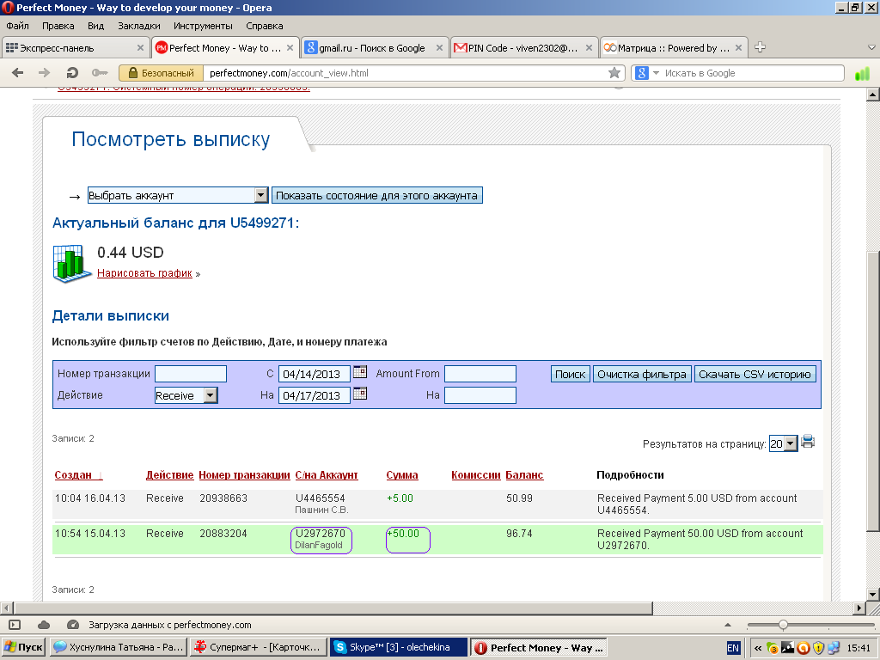The height and width of the screenshot is (660, 880).
Task: Open the Receive action dropdown
Action: (x=211, y=396)
